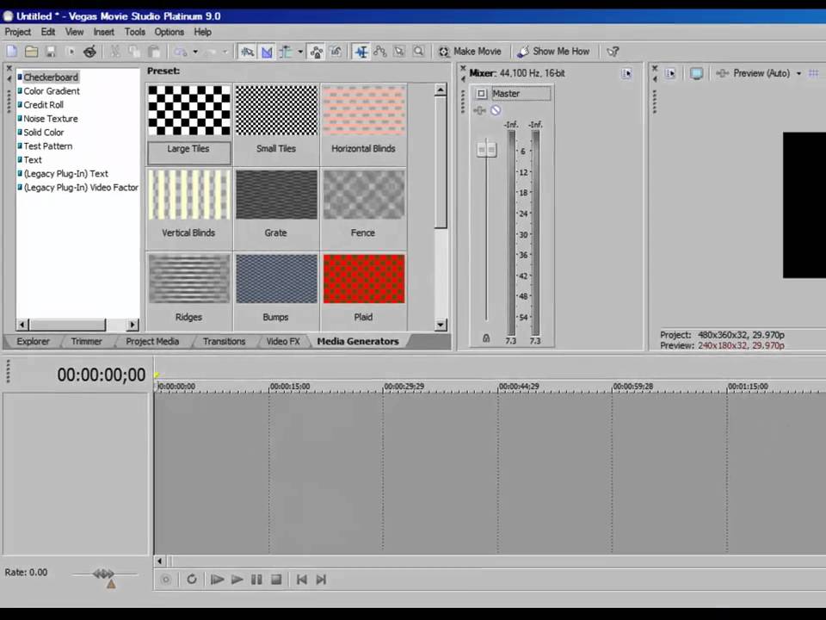
Task: Open the Auto Ripple mode dropdown arrow
Action: pyautogui.click(x=300, y=52)
